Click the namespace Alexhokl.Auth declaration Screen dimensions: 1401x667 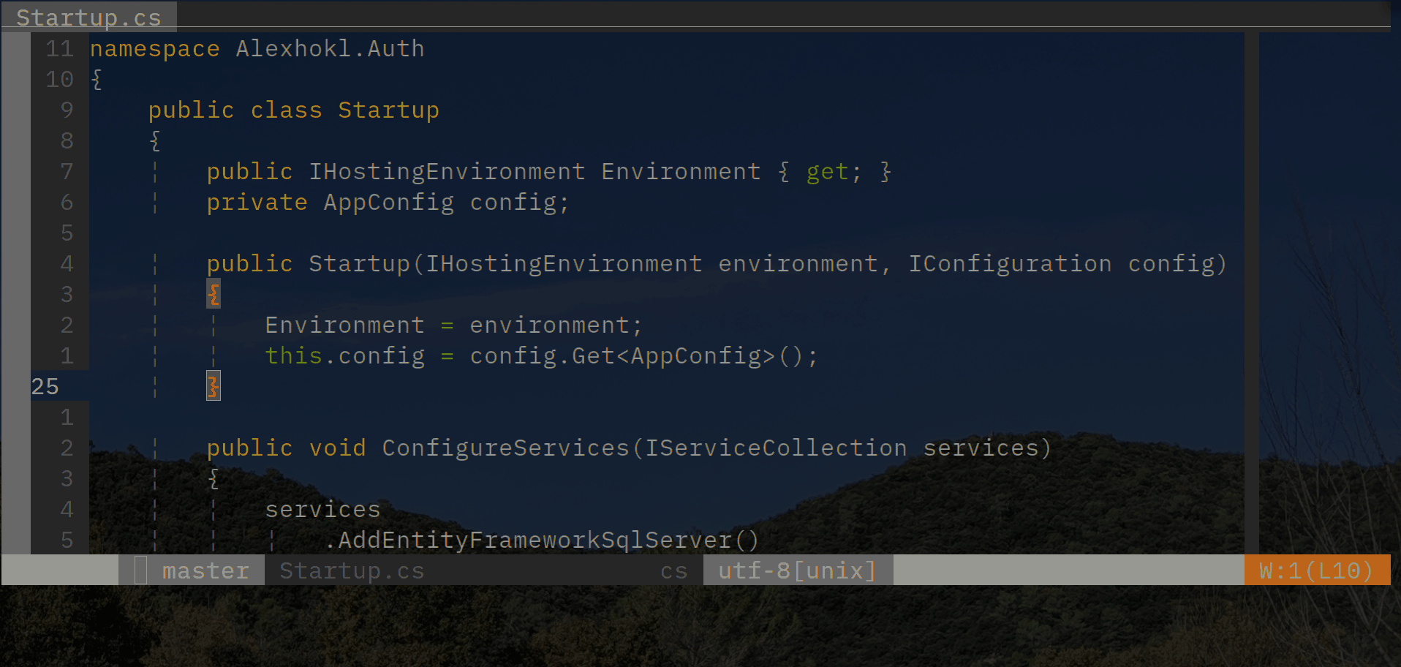256,48
